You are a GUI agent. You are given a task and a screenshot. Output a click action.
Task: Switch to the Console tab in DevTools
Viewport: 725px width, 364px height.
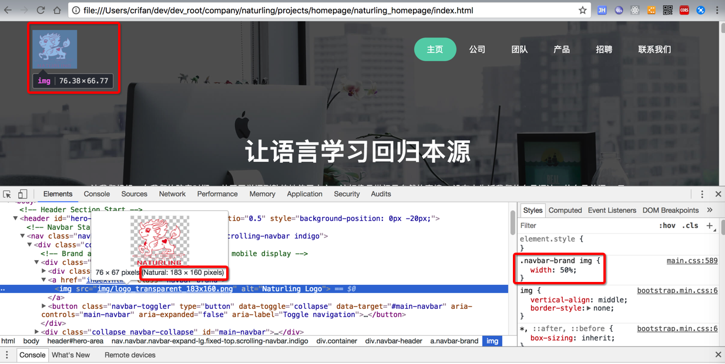(97, 194)
